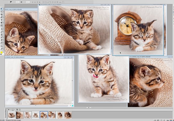Open the Selection tool flyout arrow
Screen dimensions: 174x121
[3, 12]
